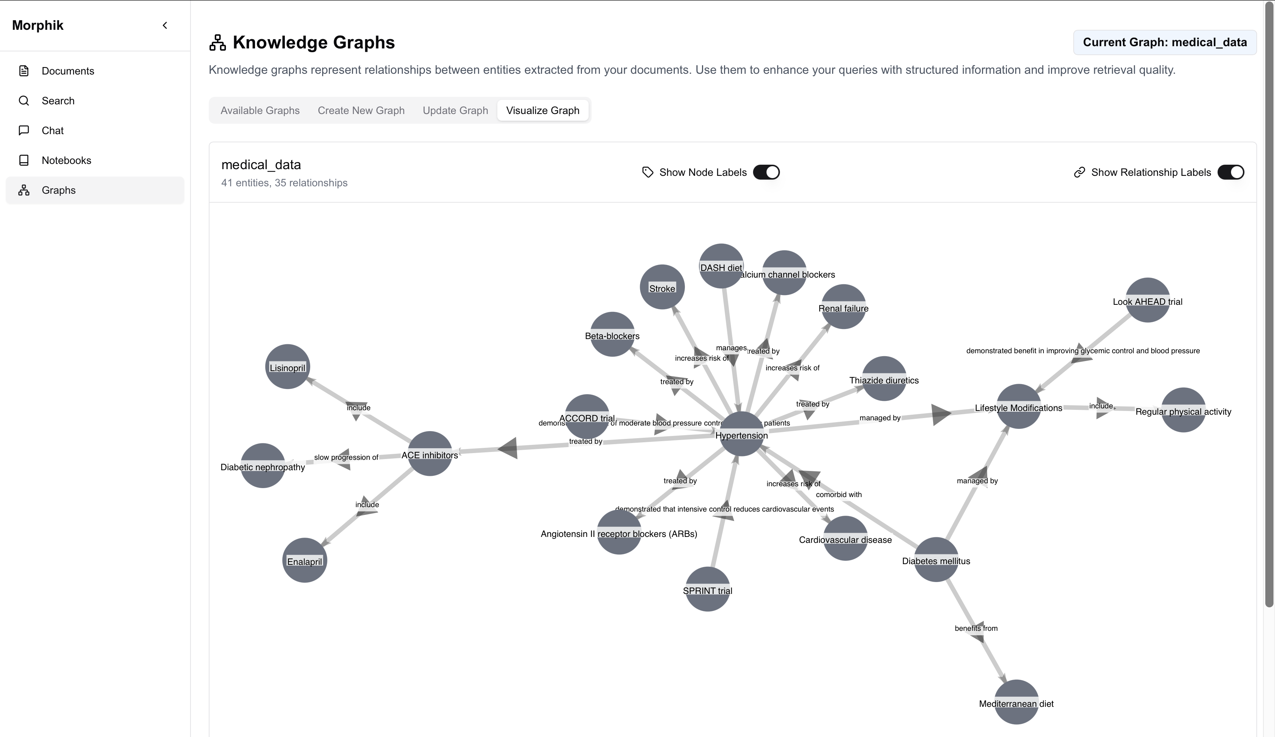Collapse the Morphik sidebar with the chevron
This screenshot has height=737, width=1275.
164,25
